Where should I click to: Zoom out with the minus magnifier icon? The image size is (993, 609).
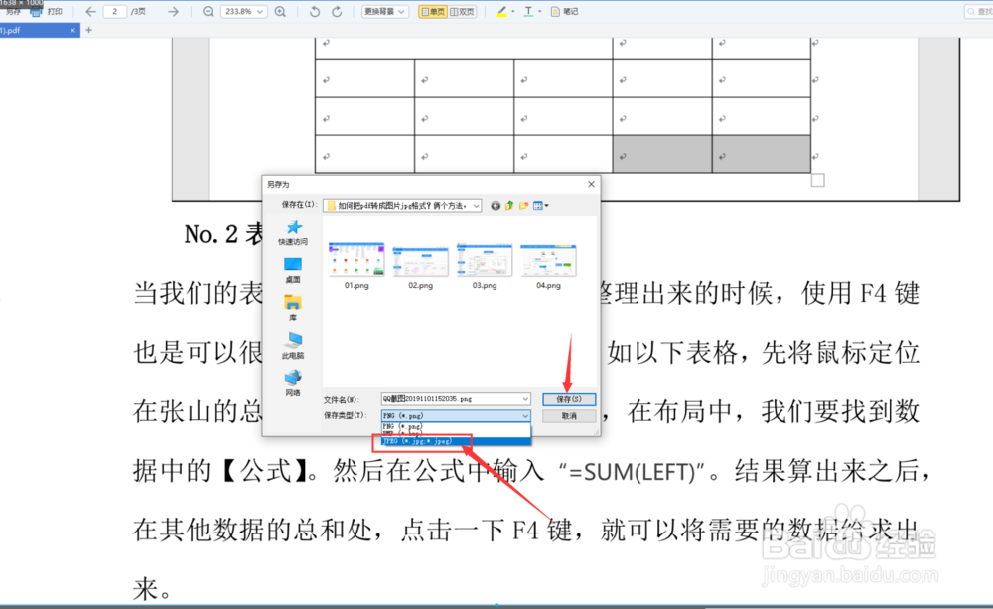(x=208, y=11)
